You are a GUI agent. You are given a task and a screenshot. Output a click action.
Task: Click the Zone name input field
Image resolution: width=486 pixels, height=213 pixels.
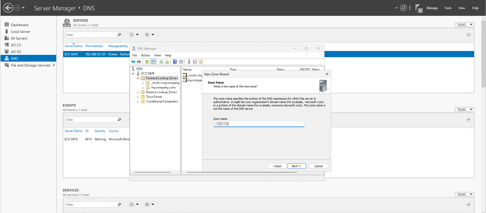(259, 124)
